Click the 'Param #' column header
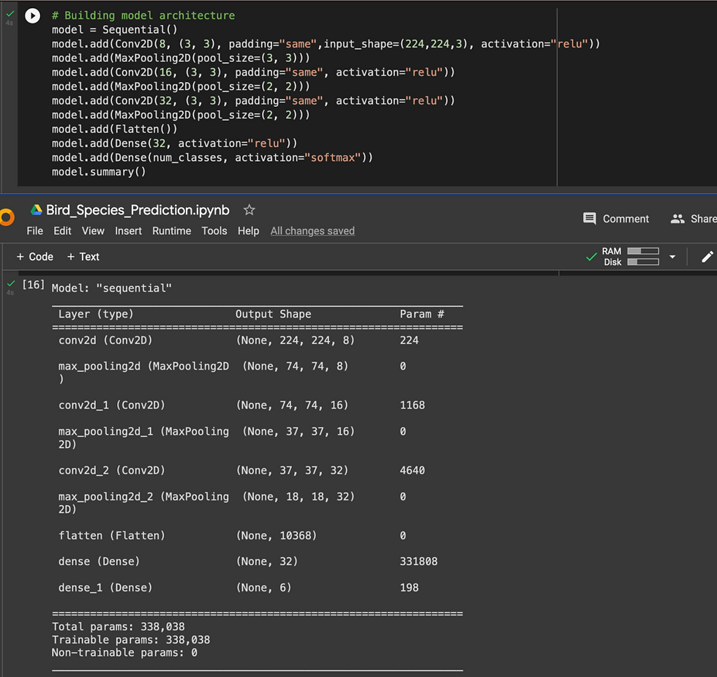The height and width of the screenshot is (677, 717). click(x=422, y=314)
